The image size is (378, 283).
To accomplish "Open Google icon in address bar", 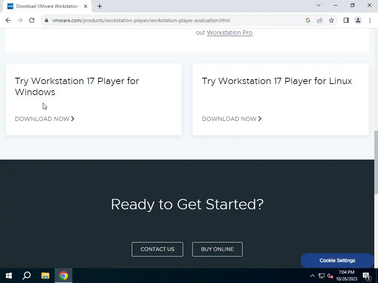I will [307, 21].
